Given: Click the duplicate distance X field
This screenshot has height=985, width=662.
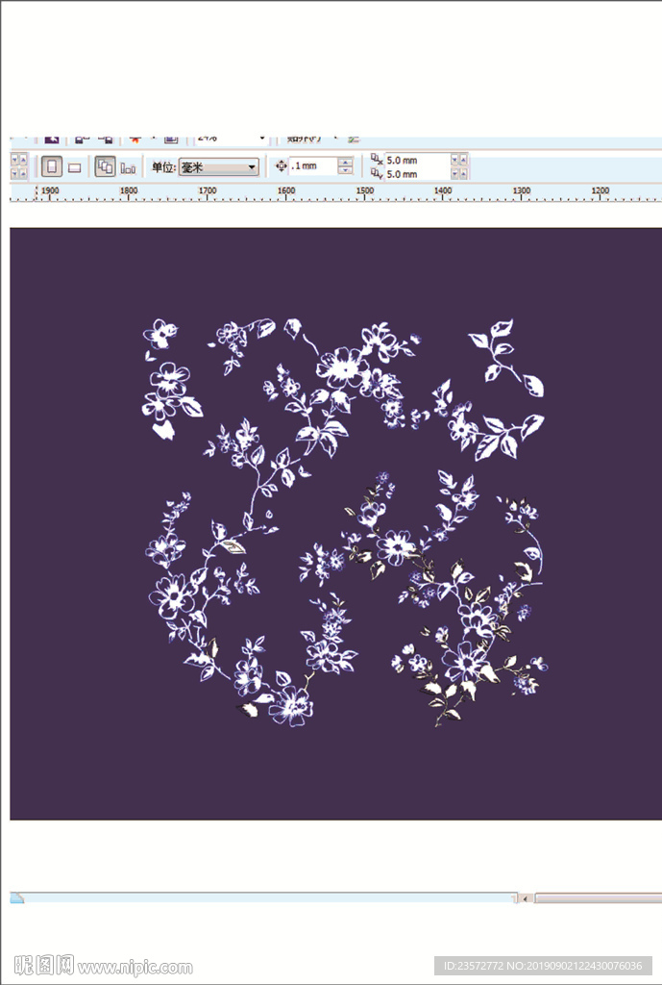Looking at the screenshot, I should (x=417, y=161).
